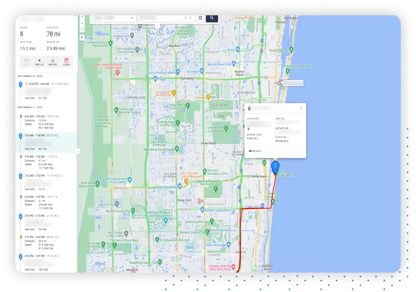
Task: Select the 3:15 PM – 3:53 PM trip entry
Action: click(46, 237)
